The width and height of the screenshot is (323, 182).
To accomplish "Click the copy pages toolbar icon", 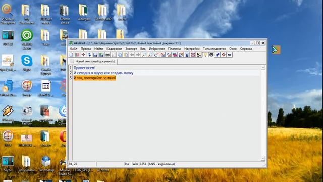I will pyautogui.click(x=120, y=55).
